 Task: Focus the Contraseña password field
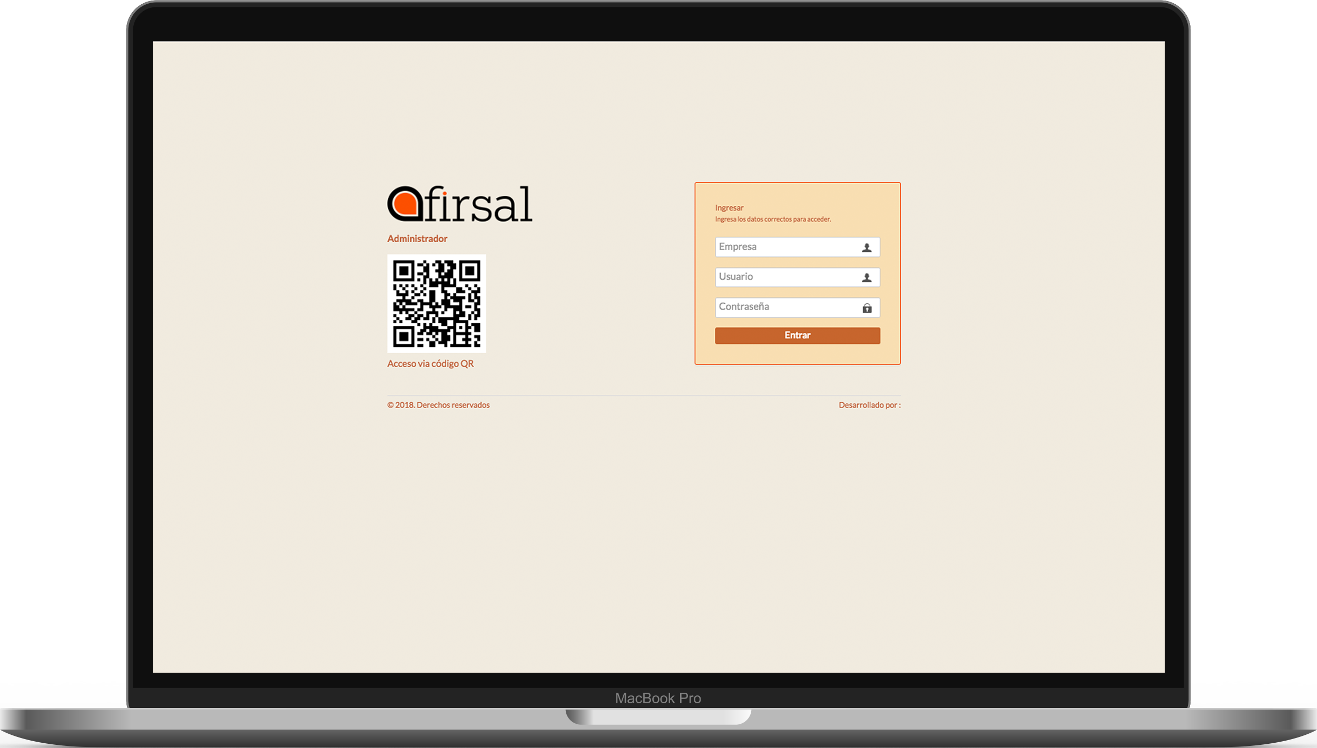pos(785,307)
